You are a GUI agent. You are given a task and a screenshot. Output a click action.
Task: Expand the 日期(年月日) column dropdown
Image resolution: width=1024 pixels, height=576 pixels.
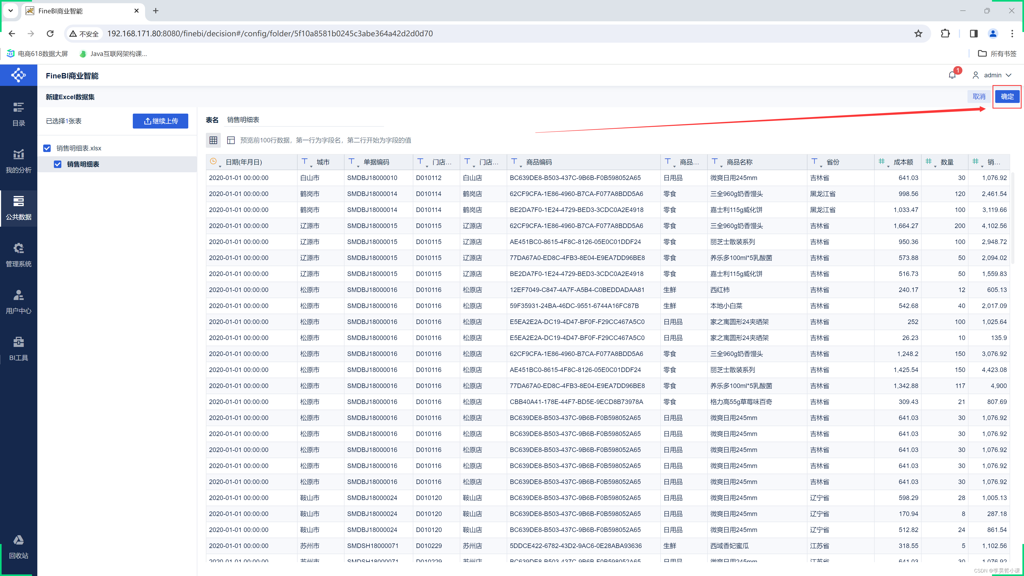click(218, 167)
